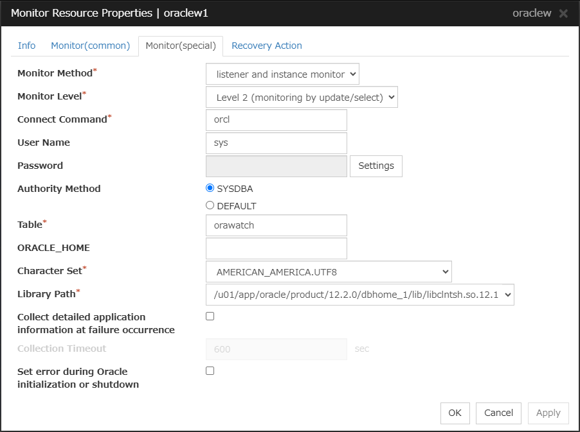Choose the DEFAULT authority radio button
The height and width of the screenshot is (432, 580).
point(210,206)
